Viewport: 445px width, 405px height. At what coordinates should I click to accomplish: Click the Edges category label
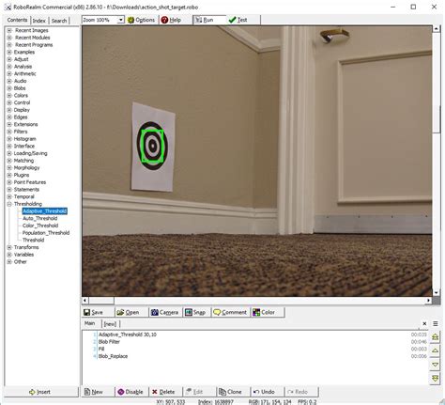21,117
